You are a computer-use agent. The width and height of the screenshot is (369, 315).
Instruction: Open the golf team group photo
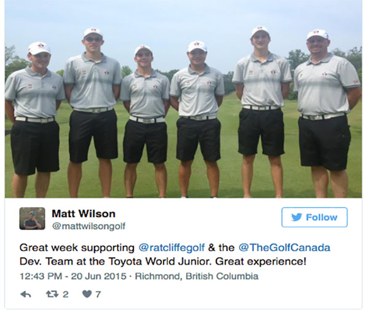[x=183, y=99]
